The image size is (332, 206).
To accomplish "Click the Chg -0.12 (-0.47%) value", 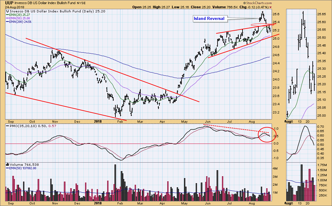I will 254,7.
